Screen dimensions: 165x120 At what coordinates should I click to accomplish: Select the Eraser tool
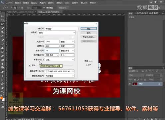[x=2, y=56]
